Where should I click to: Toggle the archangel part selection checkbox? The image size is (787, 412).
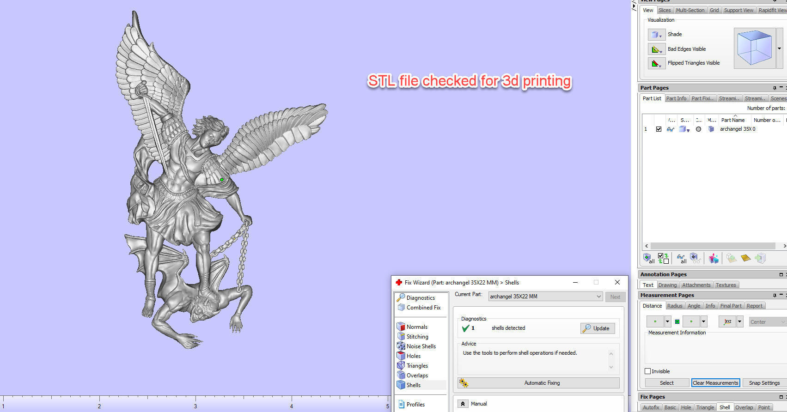point(659,129)
